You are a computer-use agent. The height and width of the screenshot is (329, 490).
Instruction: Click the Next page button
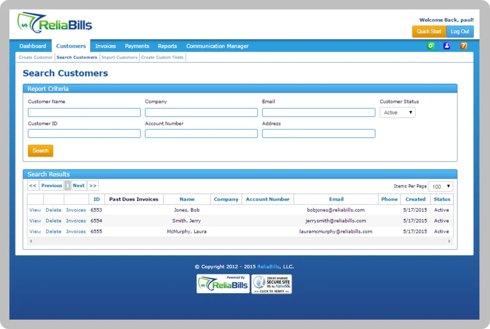pyautogui.click(x=79, y=186)
